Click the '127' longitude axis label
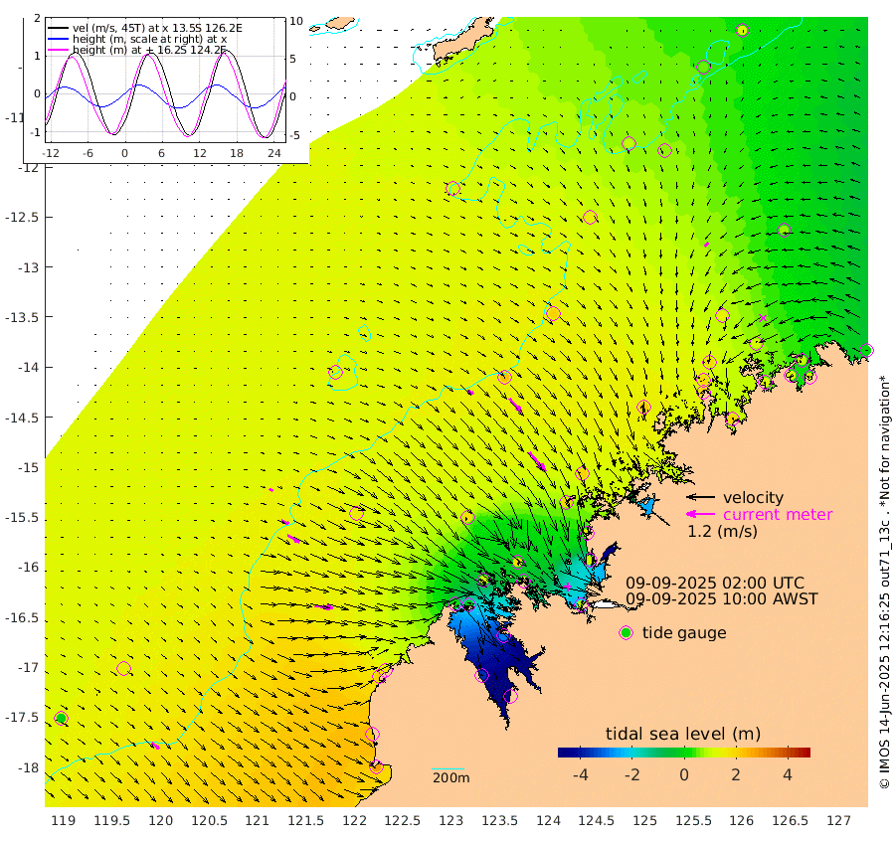 (838, 821)
